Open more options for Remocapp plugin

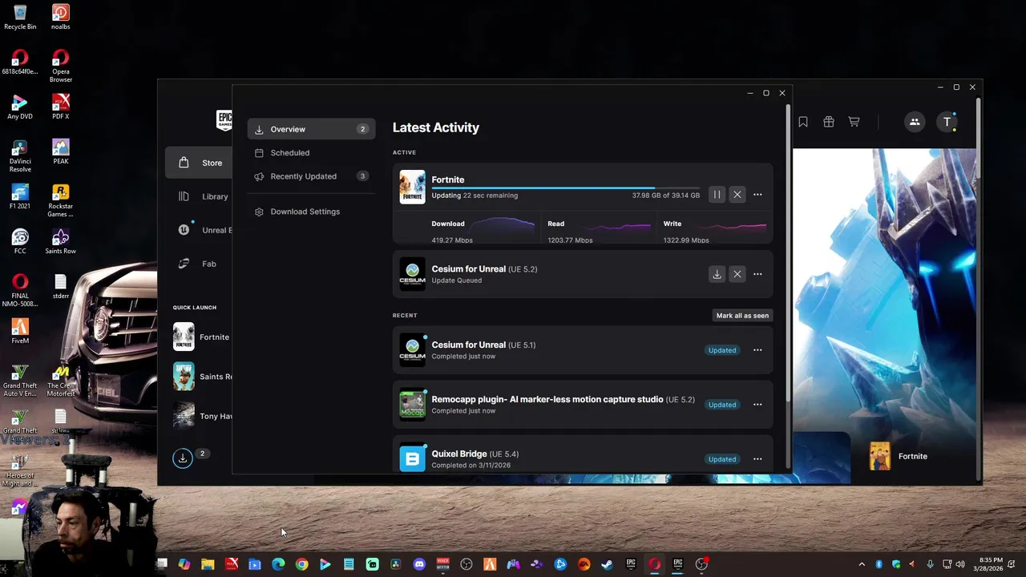[x=757, y=405]
